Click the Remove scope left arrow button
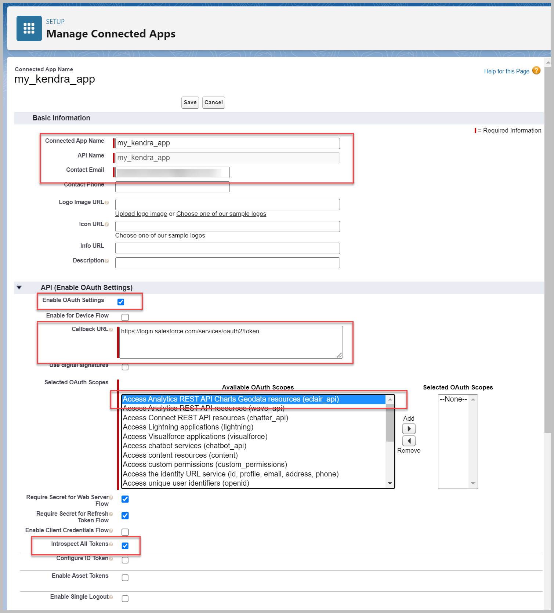 point(409,440)
